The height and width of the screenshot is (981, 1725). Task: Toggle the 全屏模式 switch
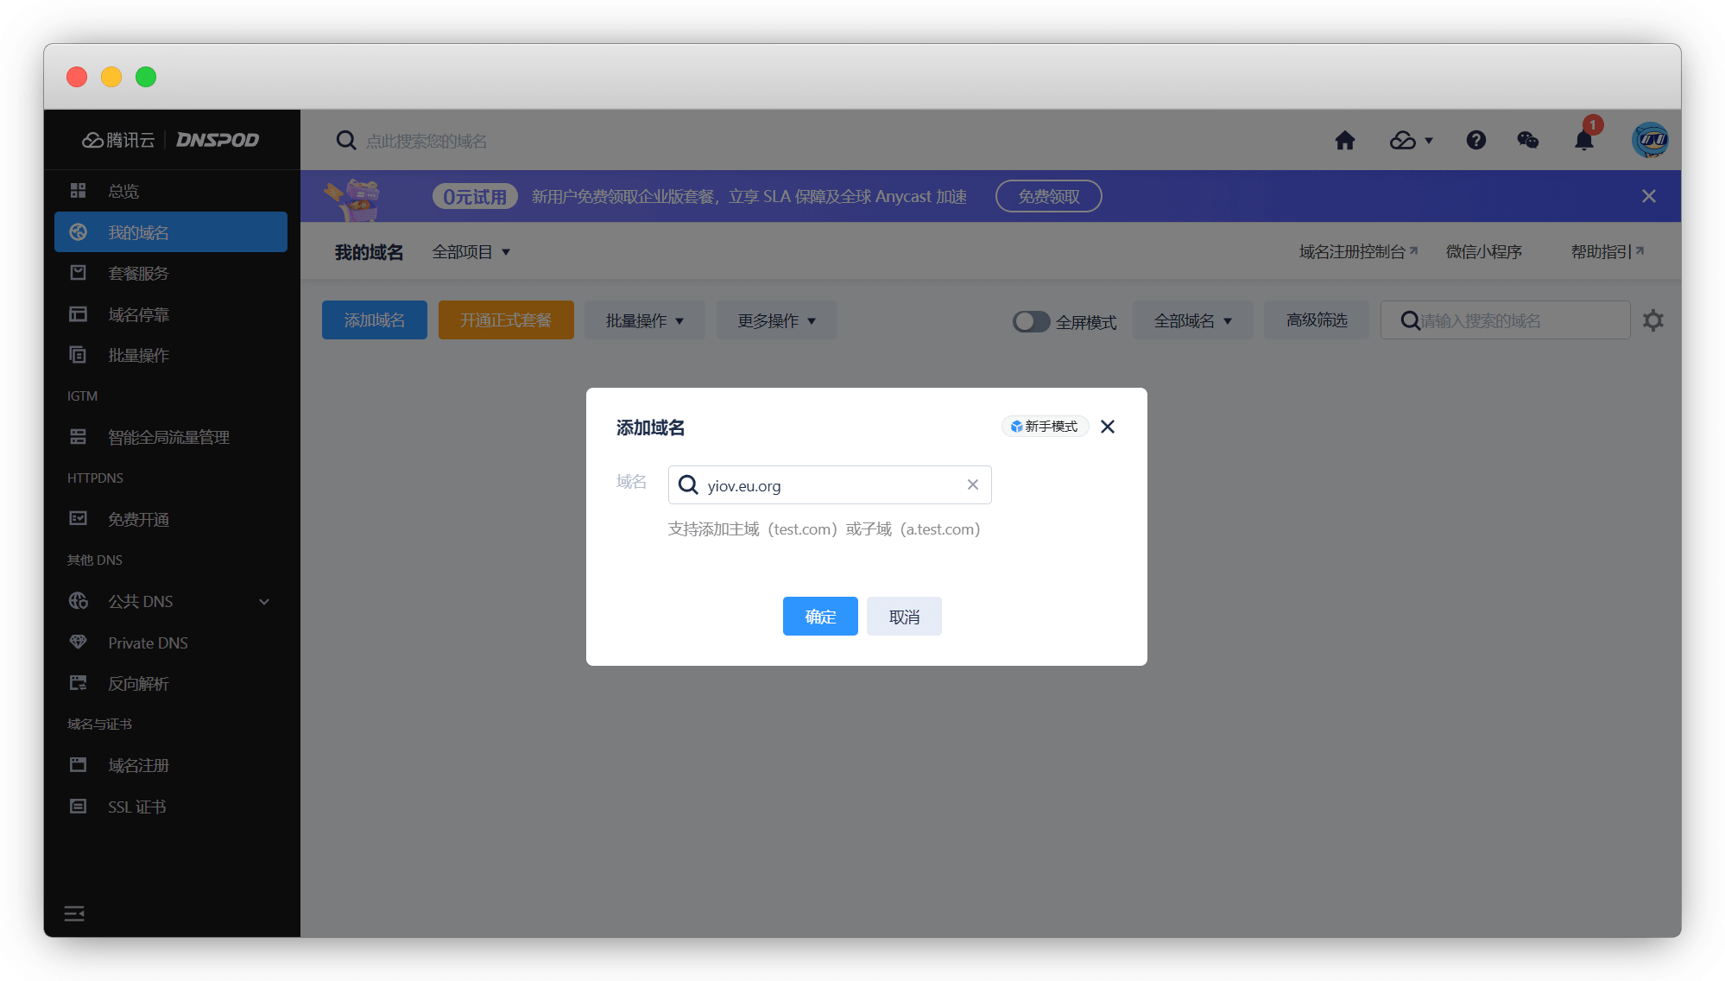(x=1031, y=321)
